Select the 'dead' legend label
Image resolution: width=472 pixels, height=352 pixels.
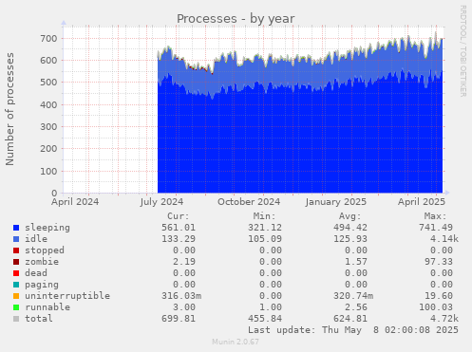click(36, 273)
